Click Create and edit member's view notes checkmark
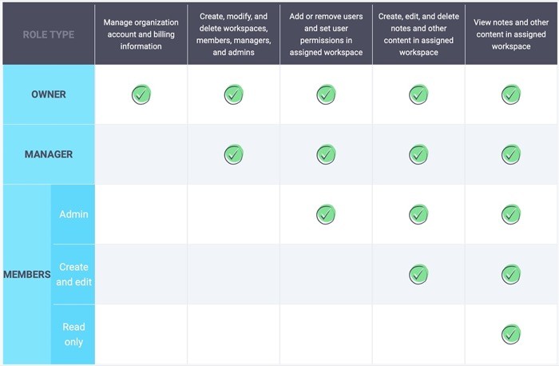The width and height of the screenshot is (559, 366). [x=511, y=274]
